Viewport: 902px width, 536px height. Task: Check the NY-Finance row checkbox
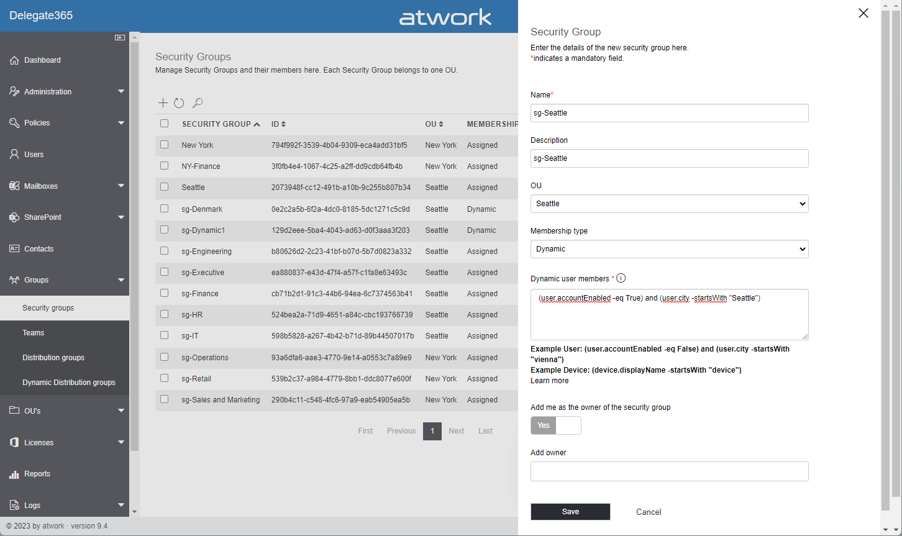point(164,166)
